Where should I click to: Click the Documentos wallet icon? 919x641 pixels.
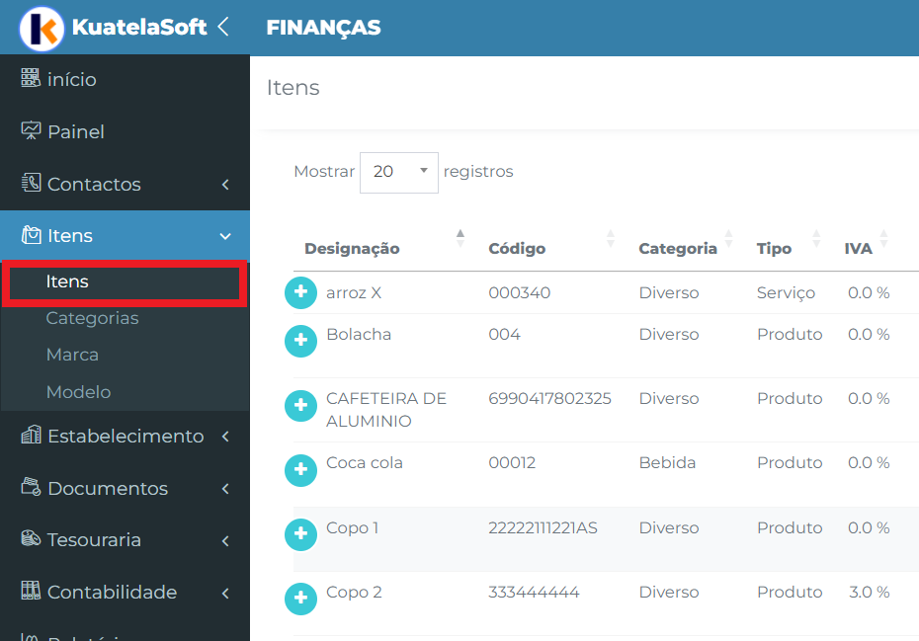click(31, 487)
